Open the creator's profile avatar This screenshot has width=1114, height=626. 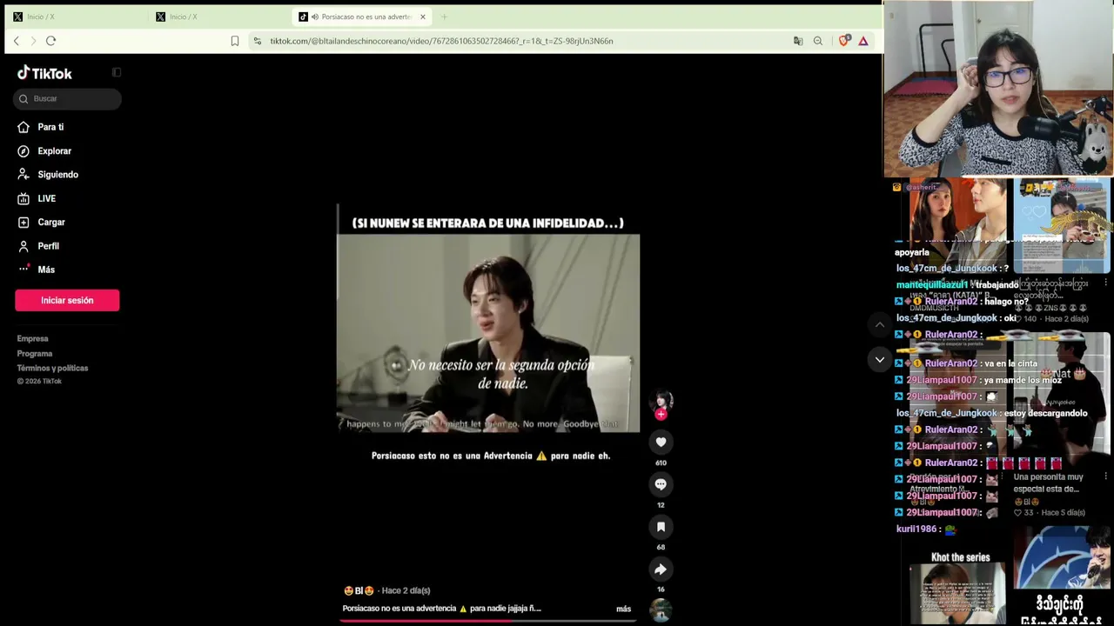661,400
